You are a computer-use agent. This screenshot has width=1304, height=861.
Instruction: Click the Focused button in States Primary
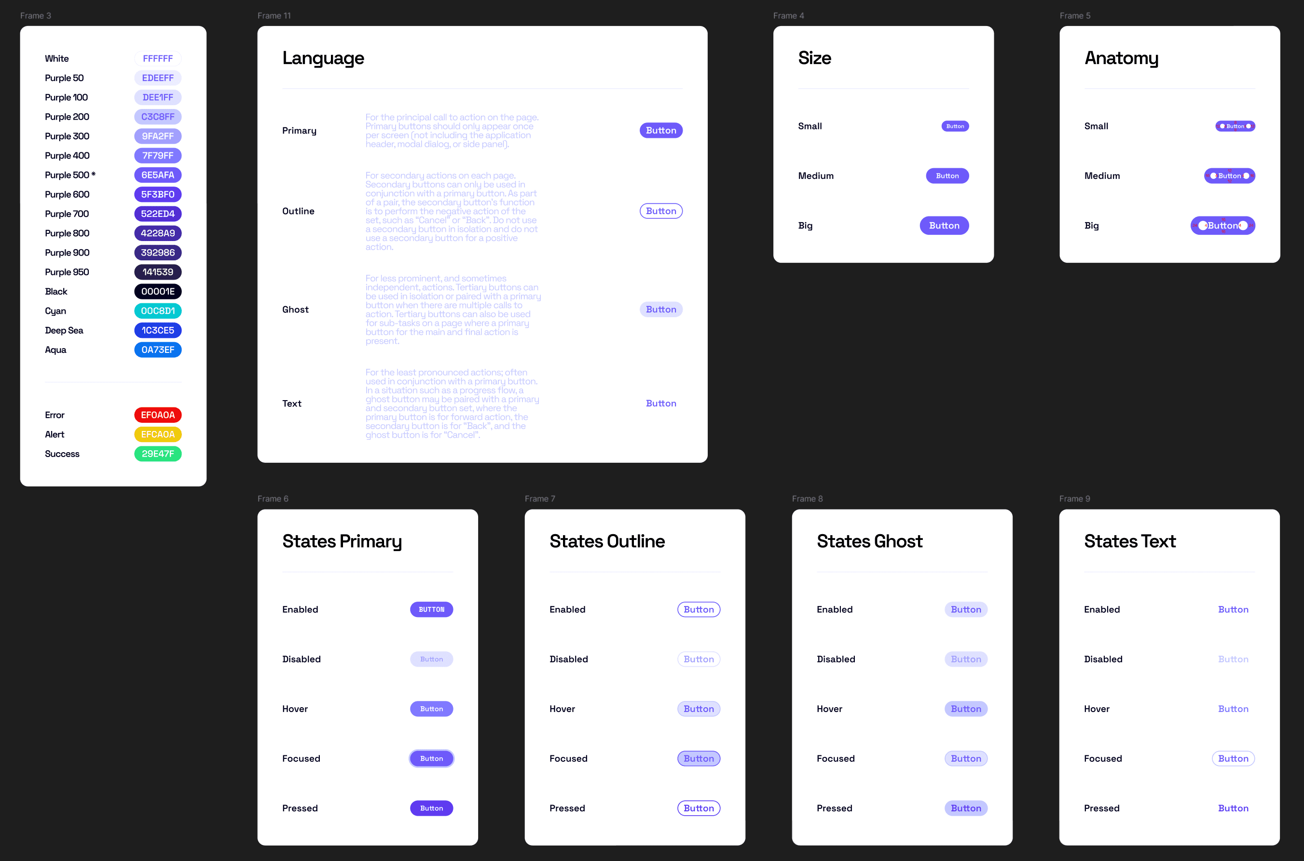431,758
